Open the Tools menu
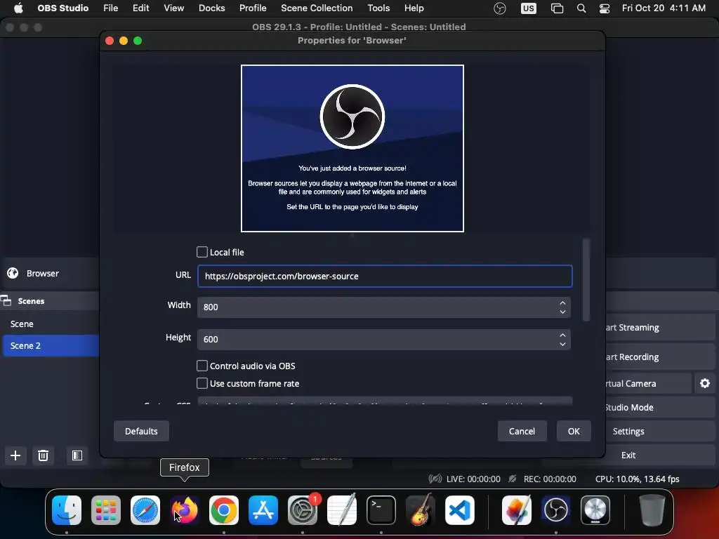The height and width of the screenshot is (539, 719). pos(378,8)
